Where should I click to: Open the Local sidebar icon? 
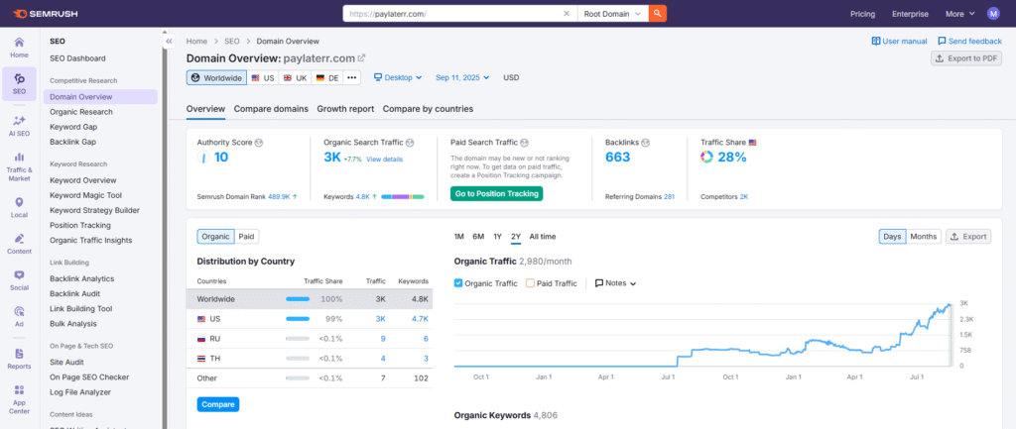point(19,205)
